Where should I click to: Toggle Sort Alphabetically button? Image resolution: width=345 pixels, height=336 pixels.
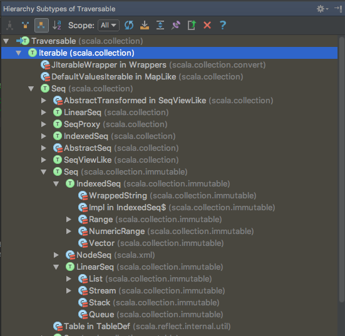[x=57, y=25]
